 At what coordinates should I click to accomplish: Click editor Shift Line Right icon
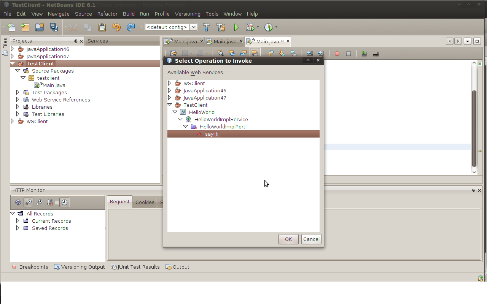321,54
